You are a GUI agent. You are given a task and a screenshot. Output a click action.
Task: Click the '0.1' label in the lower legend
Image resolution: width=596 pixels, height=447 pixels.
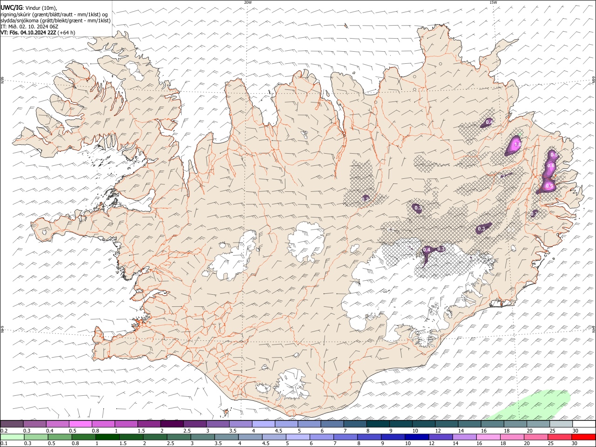(x=4, y=444)
